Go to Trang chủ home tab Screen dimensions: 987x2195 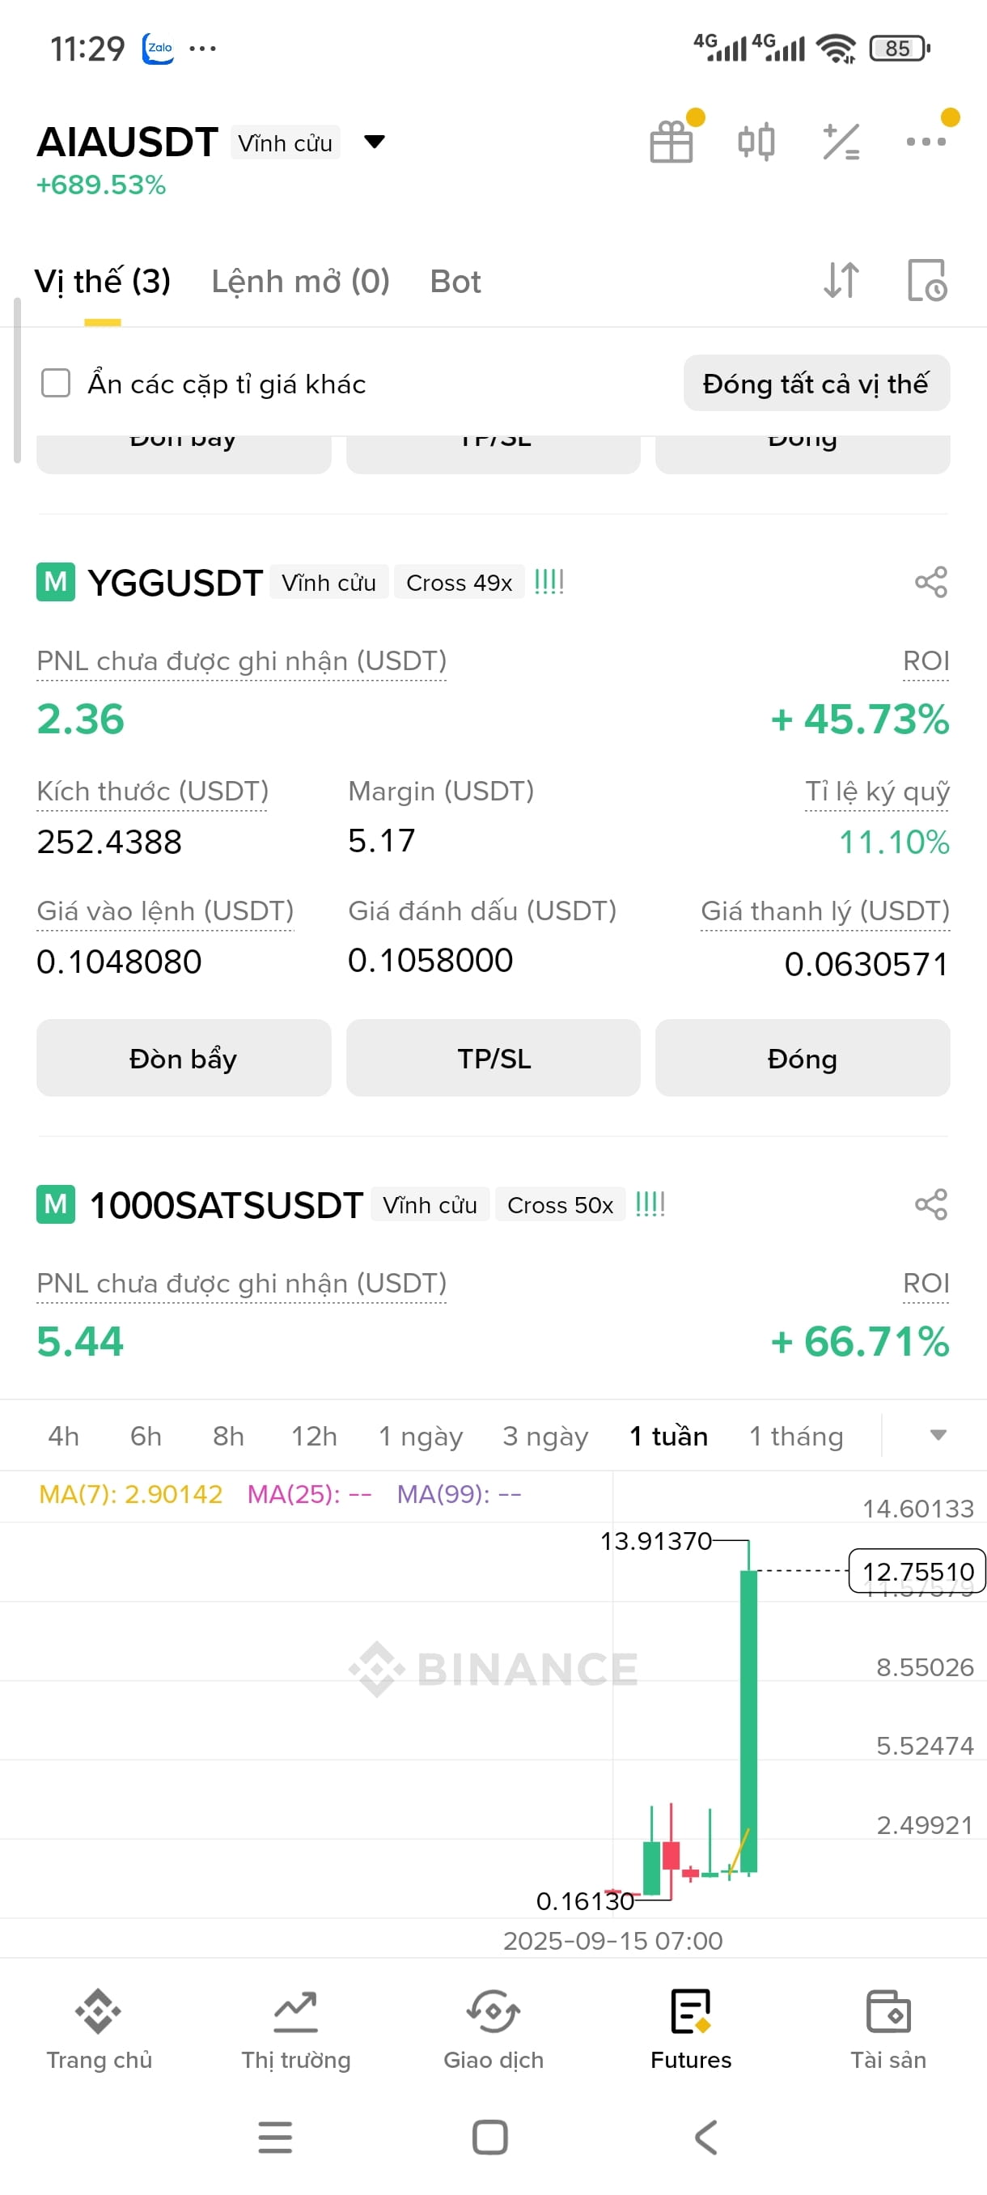coord(99,2030)
